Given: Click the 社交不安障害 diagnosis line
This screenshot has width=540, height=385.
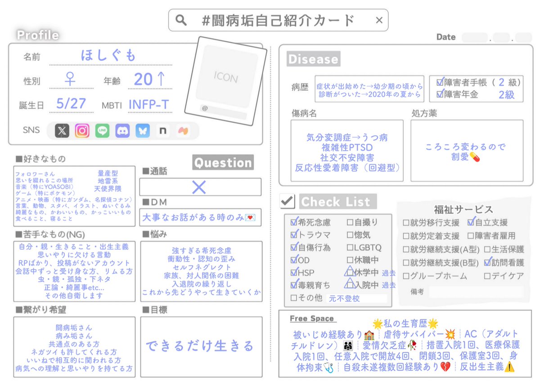Looking at the screenshot, I should point(347,158).
